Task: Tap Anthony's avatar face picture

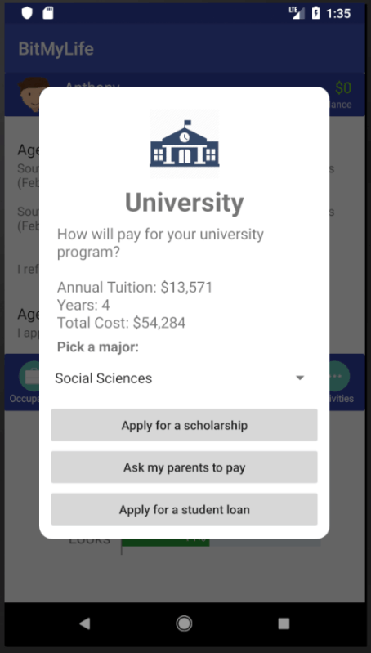Action: tap(32, 95)
